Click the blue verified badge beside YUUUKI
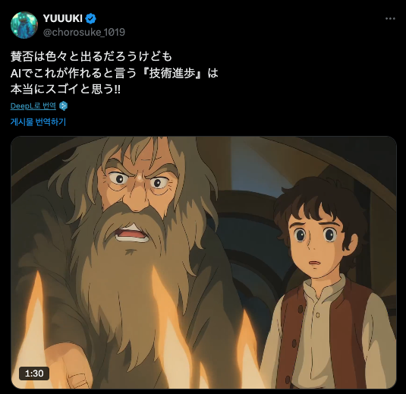 coord(91,18)
